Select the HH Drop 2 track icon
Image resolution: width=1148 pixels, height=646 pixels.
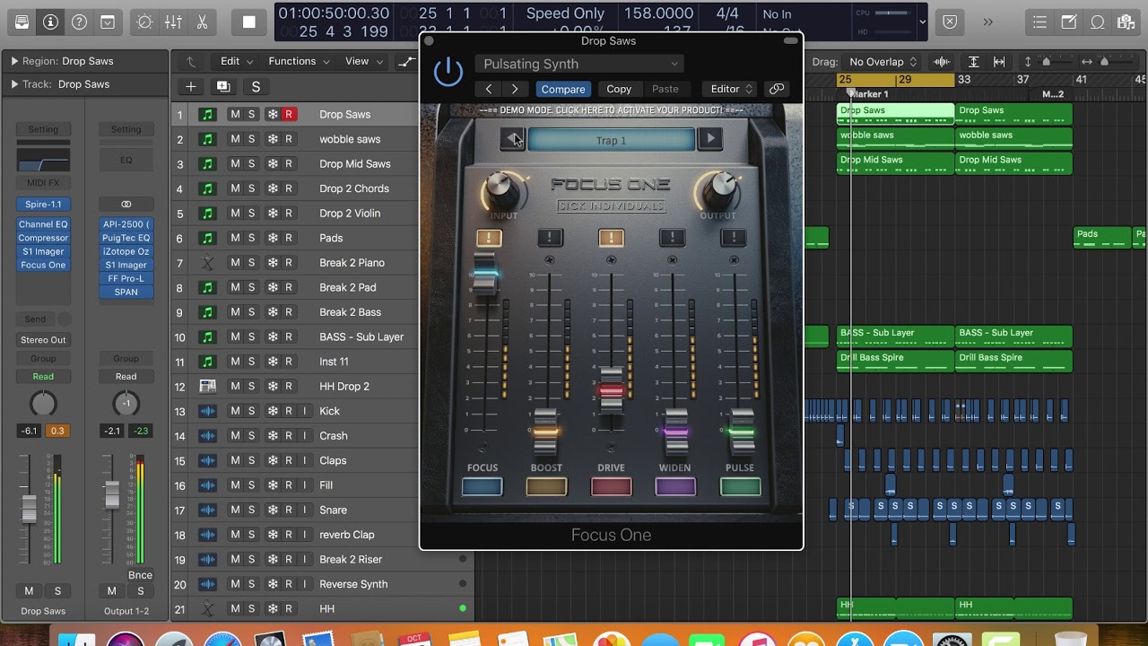click(x=207, y=386)
